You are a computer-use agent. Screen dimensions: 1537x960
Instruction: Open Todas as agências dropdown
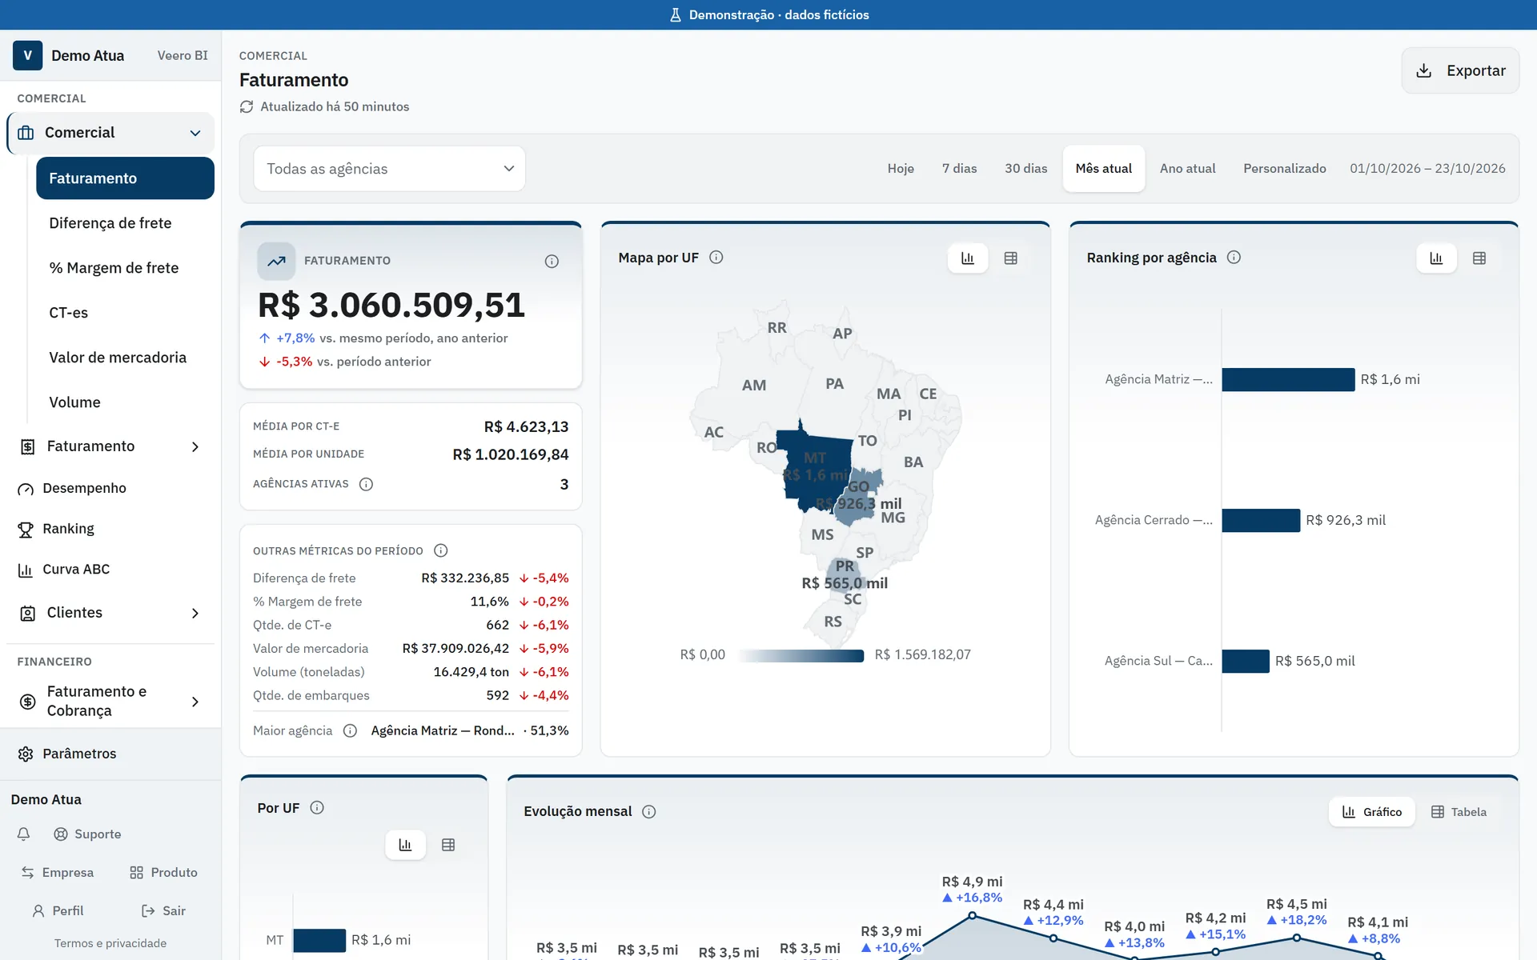point(390,169)
